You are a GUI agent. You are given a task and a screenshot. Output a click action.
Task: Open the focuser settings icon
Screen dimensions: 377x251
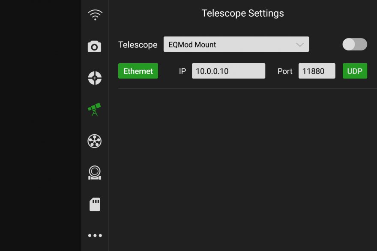(94, 172)
